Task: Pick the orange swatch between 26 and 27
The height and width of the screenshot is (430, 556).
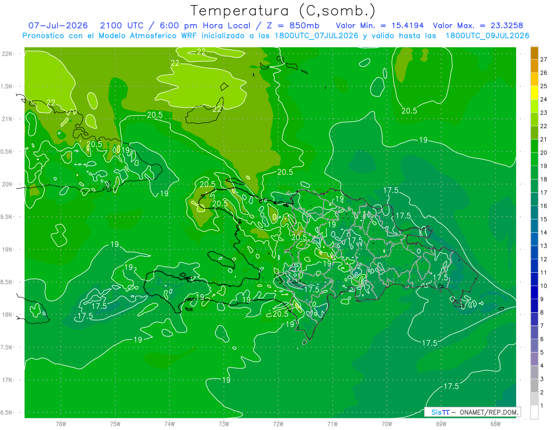Action: (534, 66)
